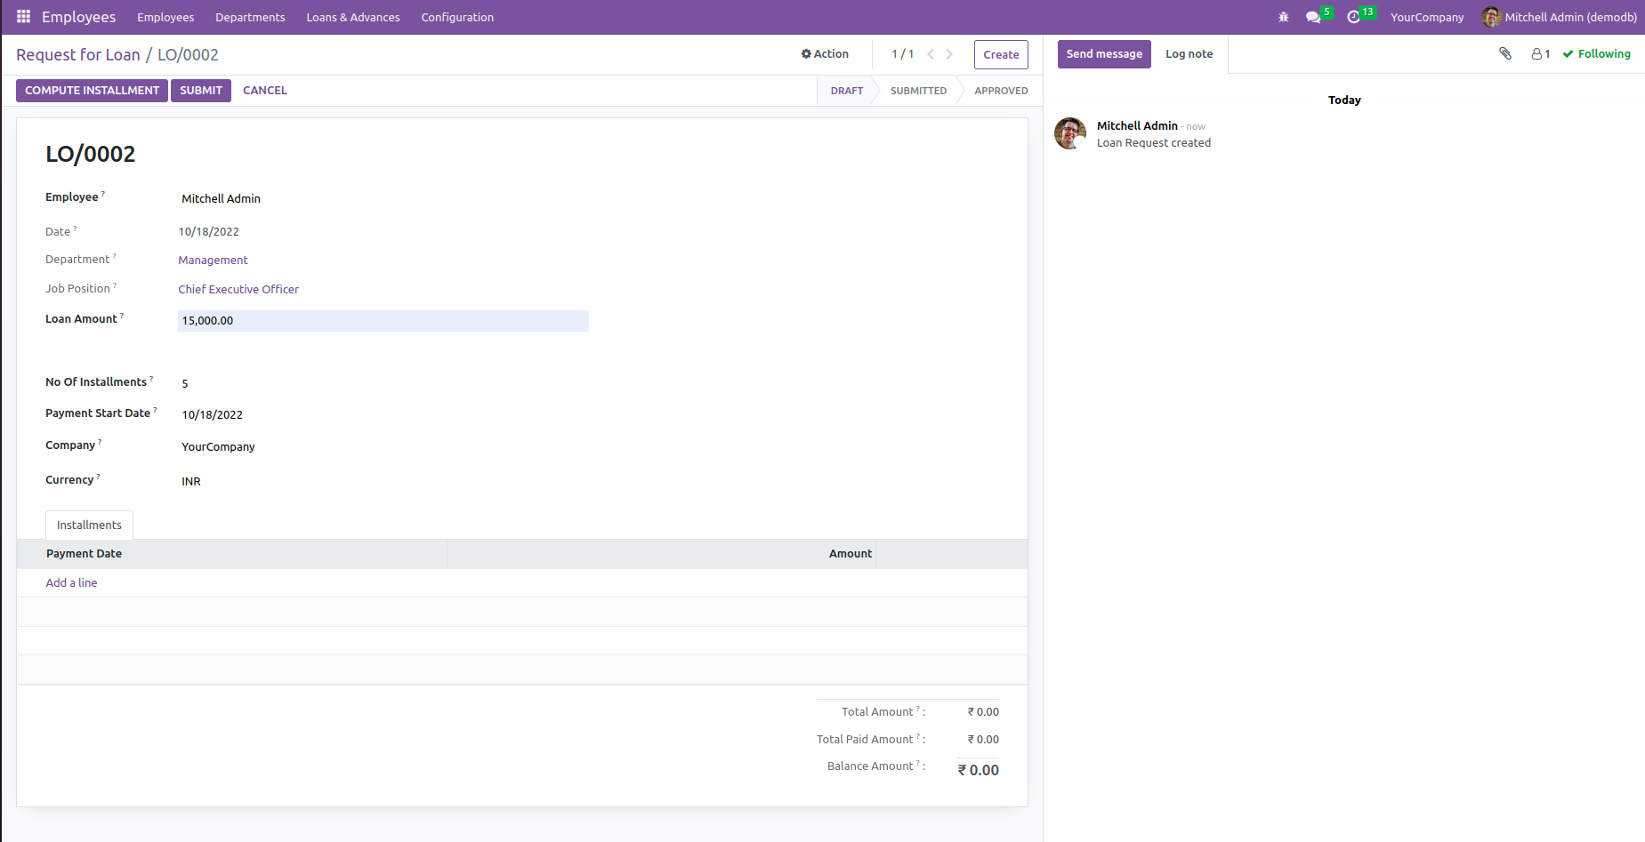1645x842 pixels.
Task: Show followers list icon
Action: coord(1540,54)
